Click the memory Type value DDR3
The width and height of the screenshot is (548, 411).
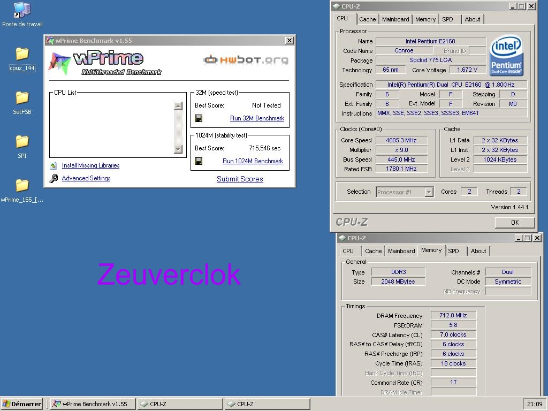(x=398, y=272)
